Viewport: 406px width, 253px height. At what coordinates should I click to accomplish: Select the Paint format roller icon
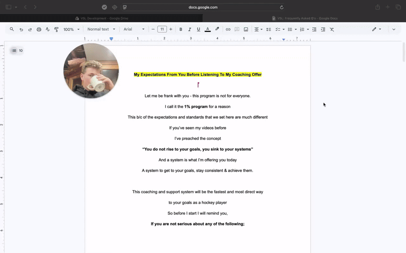(x=56, y=29)
